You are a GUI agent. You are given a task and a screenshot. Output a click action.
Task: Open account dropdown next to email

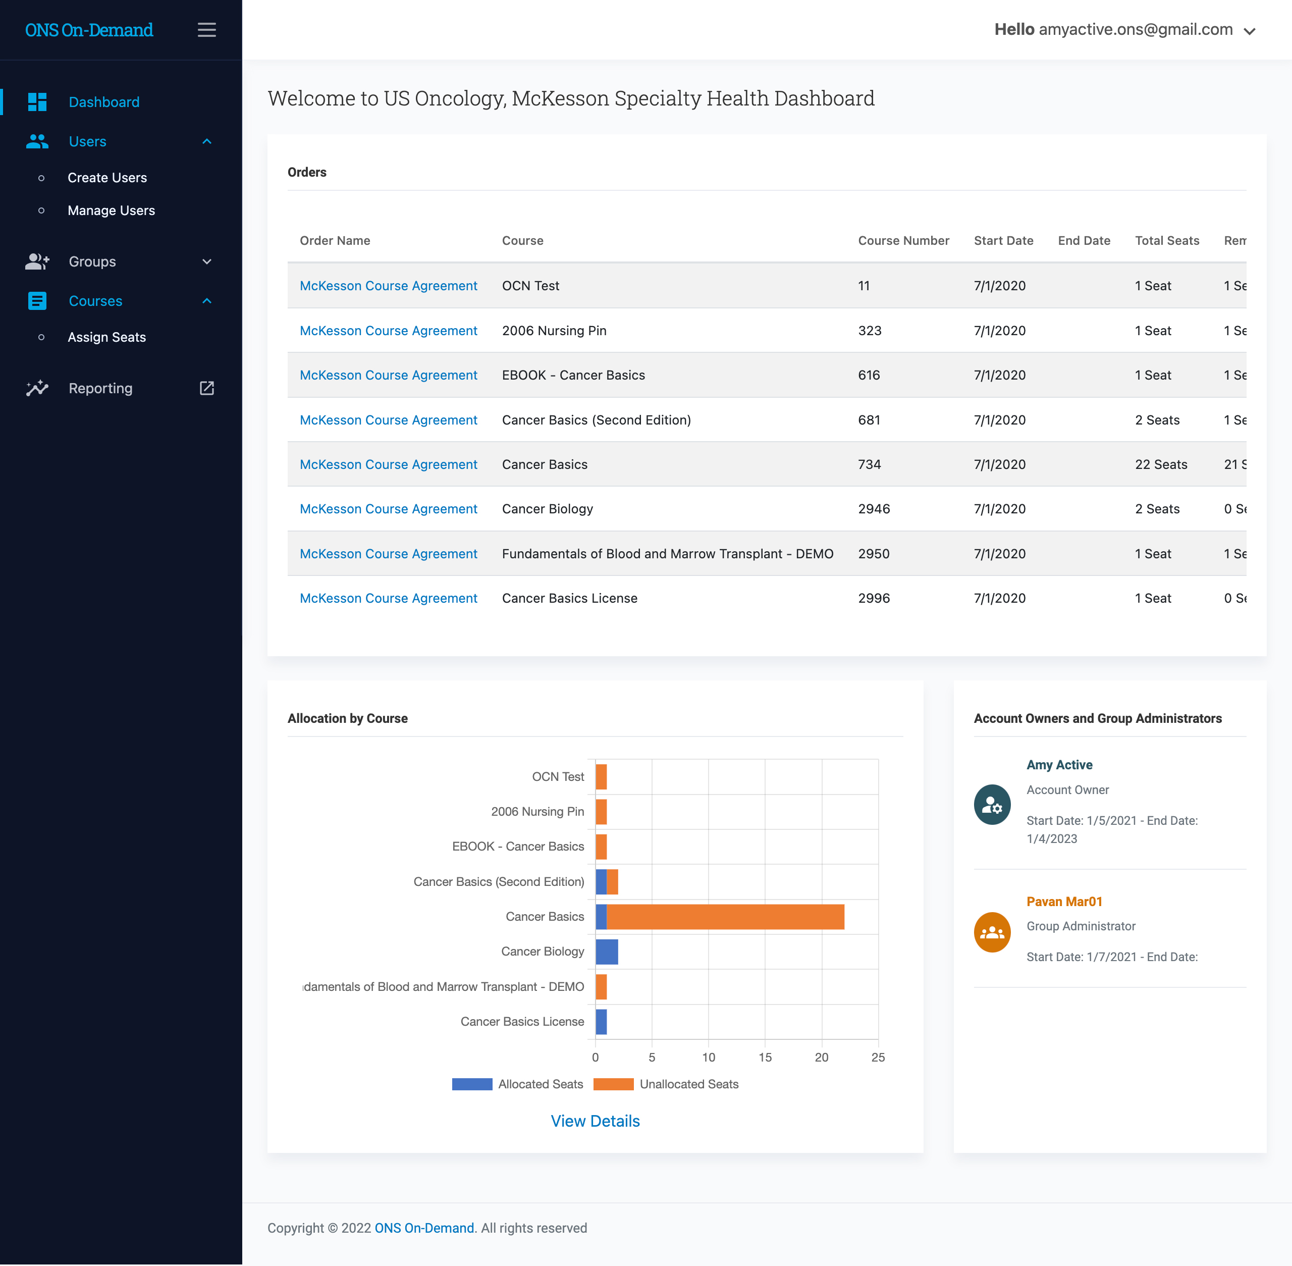point(1250,31)
